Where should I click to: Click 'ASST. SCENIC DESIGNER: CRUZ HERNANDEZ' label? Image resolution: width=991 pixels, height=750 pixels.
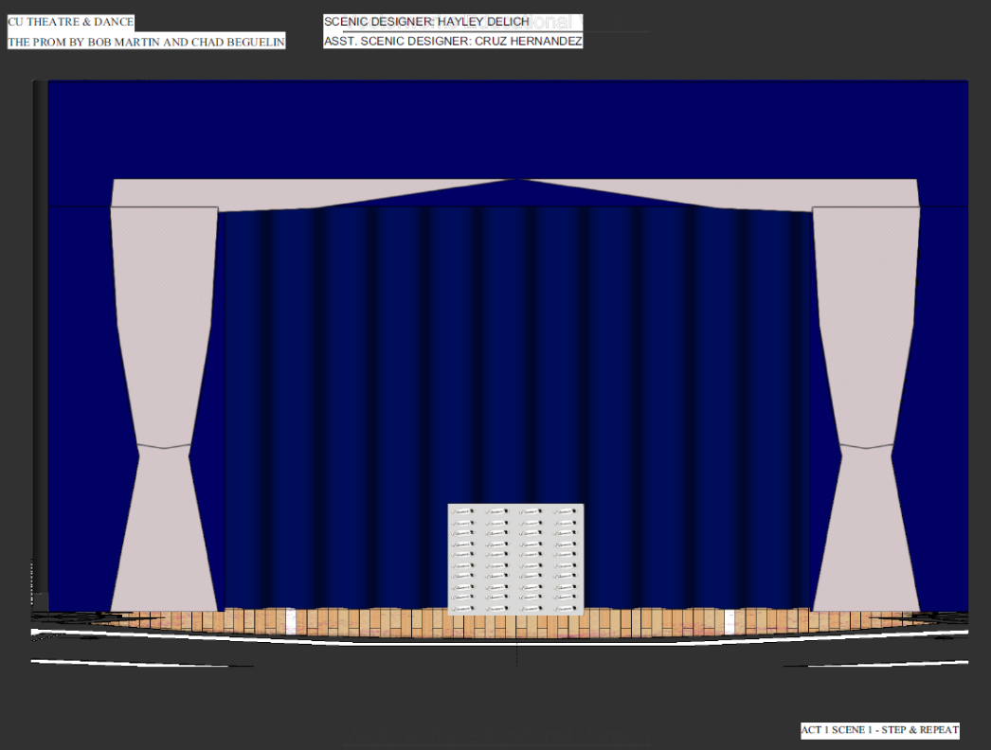[x=453, y=41]
